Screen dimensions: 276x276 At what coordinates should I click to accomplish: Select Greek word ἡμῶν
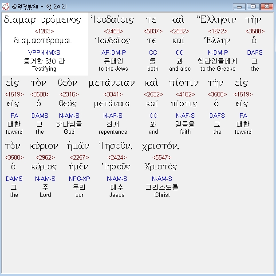click(x=78, y=146)
